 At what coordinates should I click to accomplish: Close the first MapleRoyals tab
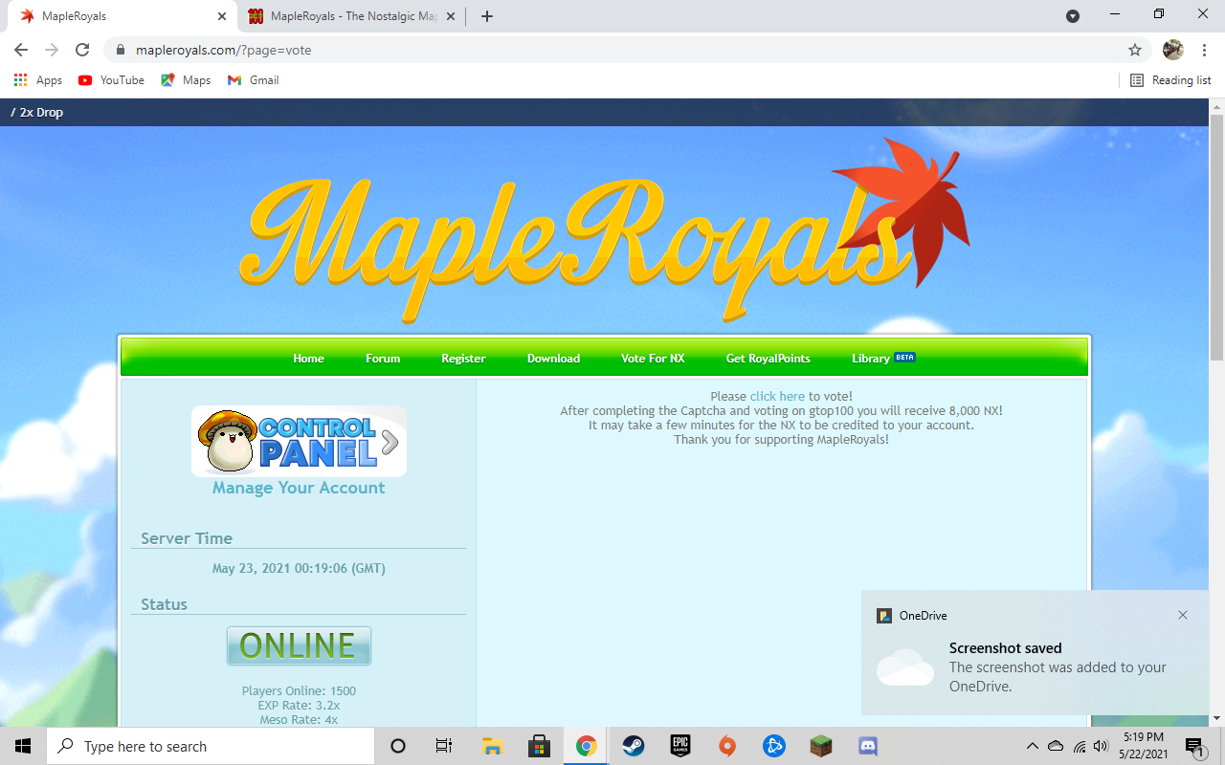222,16
